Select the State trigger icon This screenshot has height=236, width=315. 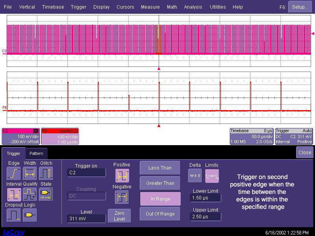point(46,194)
